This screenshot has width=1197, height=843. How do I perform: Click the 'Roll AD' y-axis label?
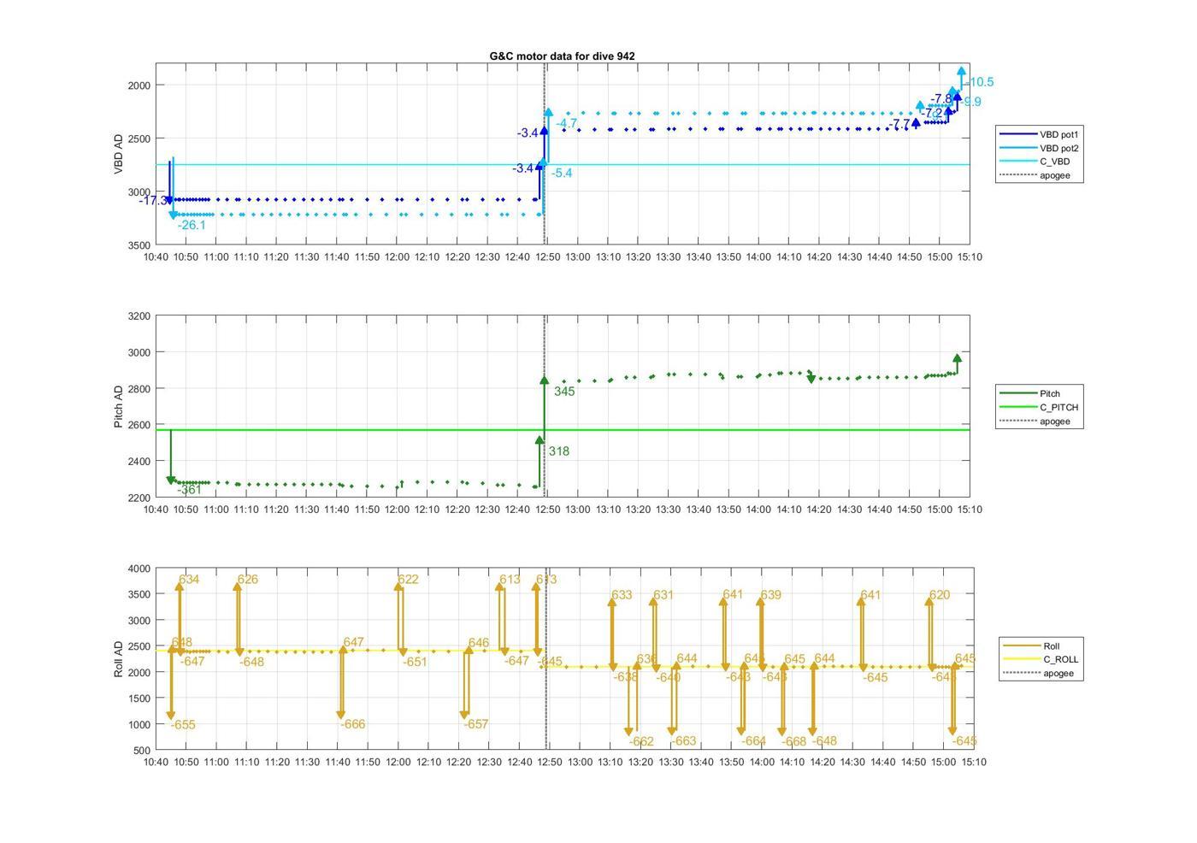[x=119, y=658]
